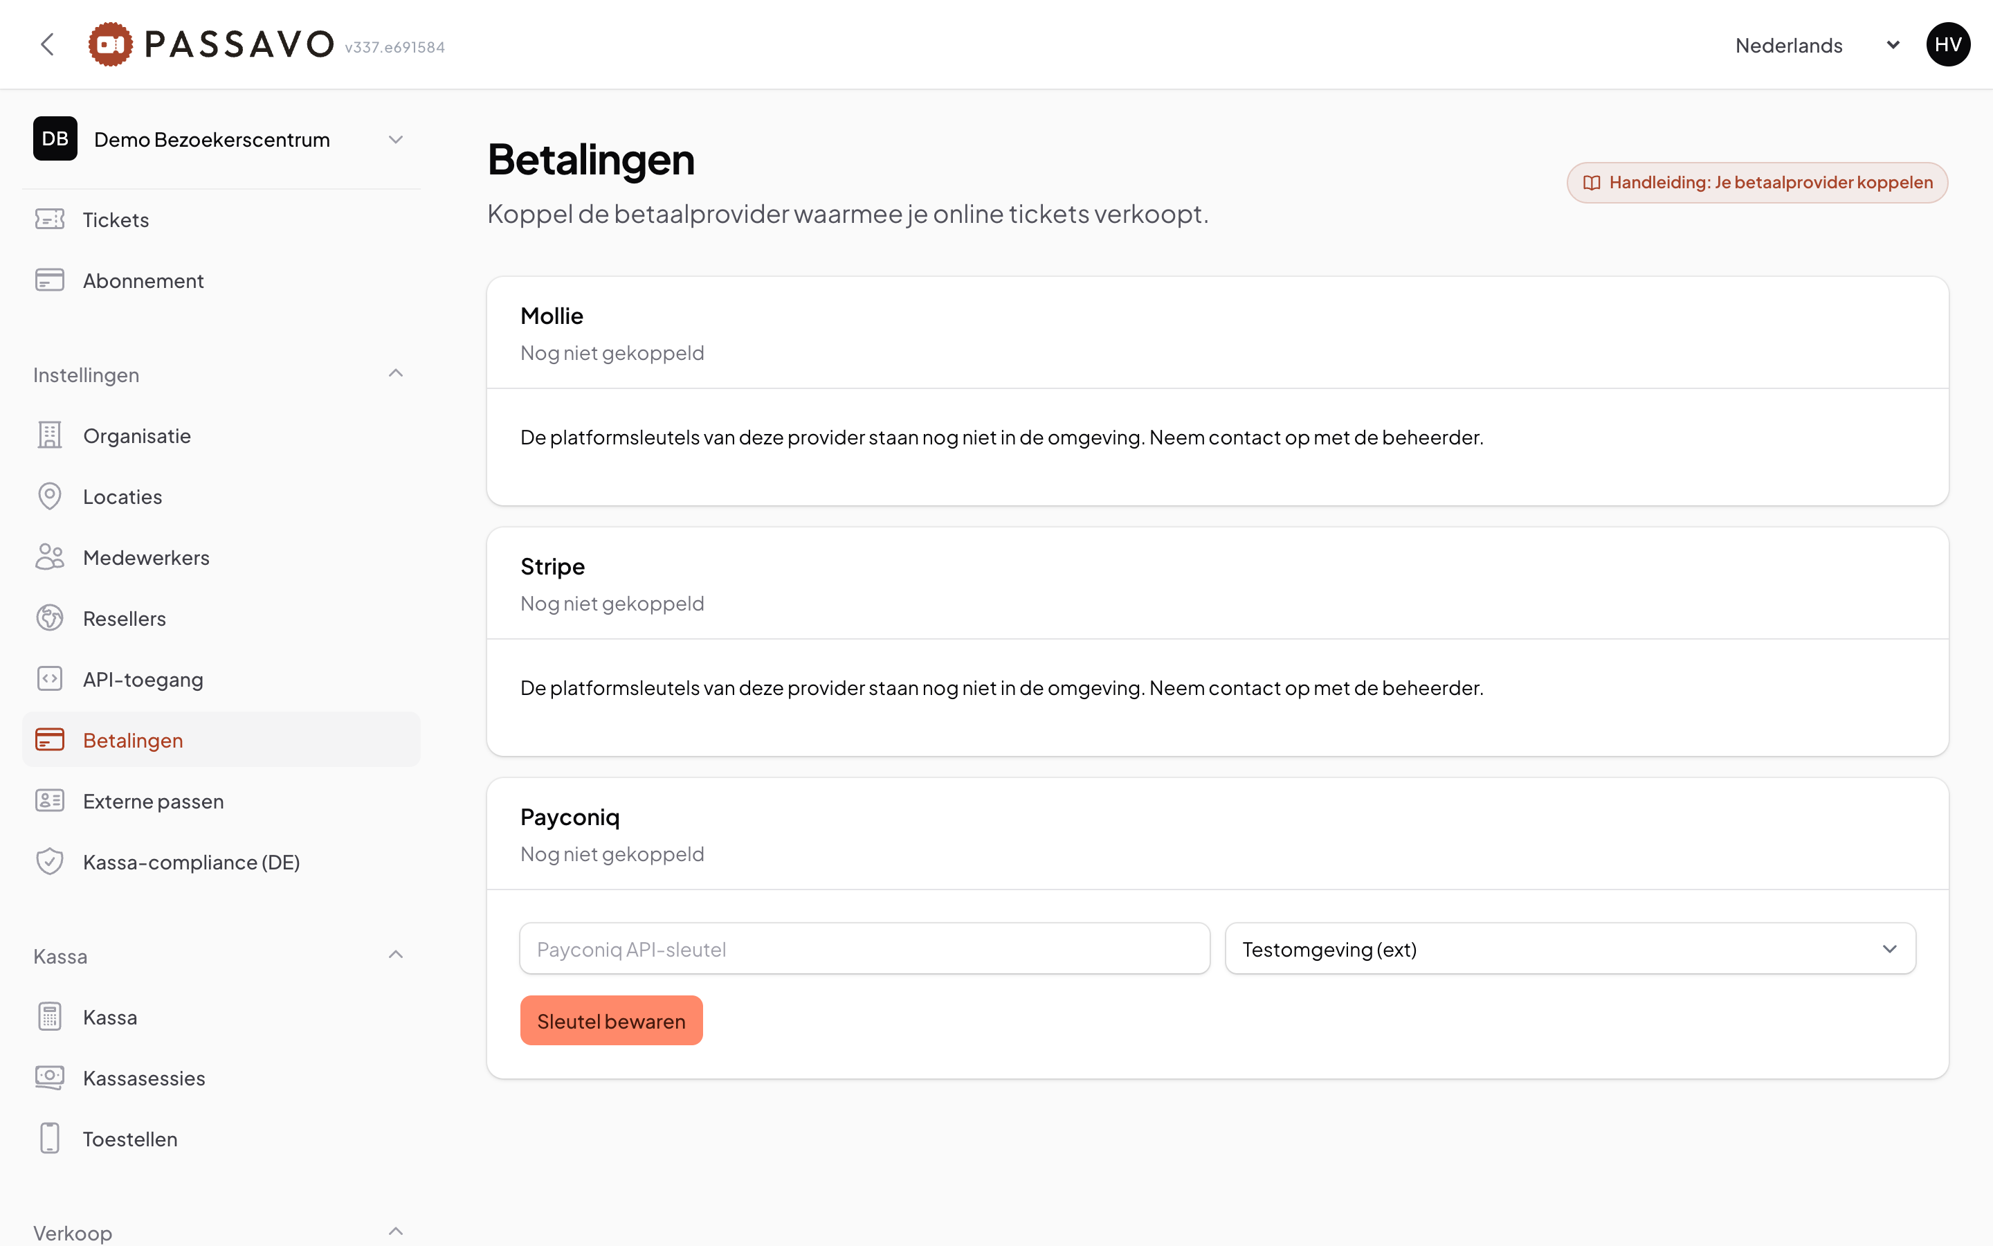1993x1246 pixels.
Task: Open the Kassa menu item under Kassa
Action: click(221, 1018)
